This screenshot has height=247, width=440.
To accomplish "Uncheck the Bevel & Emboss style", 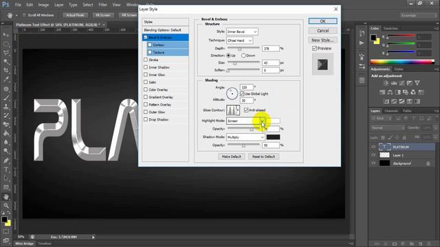I will tap(145, 37).
